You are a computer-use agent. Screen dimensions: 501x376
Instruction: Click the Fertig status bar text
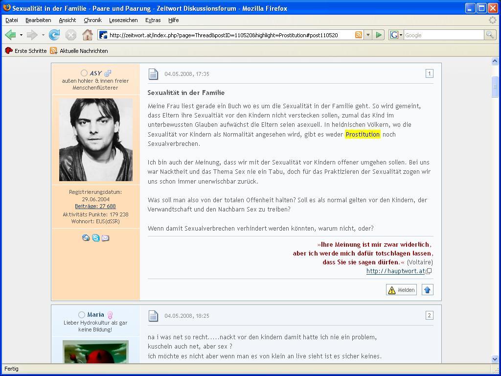click(x=12, y=369)
